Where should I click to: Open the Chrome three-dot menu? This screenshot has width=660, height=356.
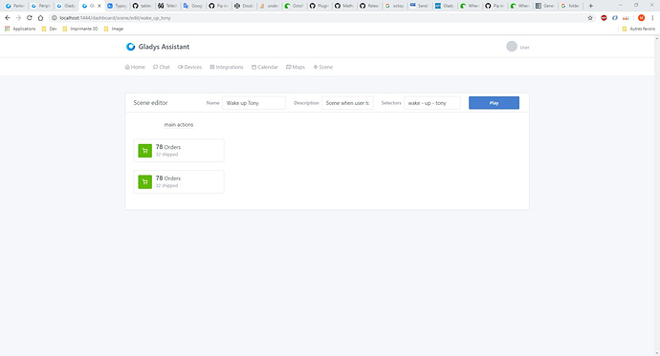click(x=652, y=18)
